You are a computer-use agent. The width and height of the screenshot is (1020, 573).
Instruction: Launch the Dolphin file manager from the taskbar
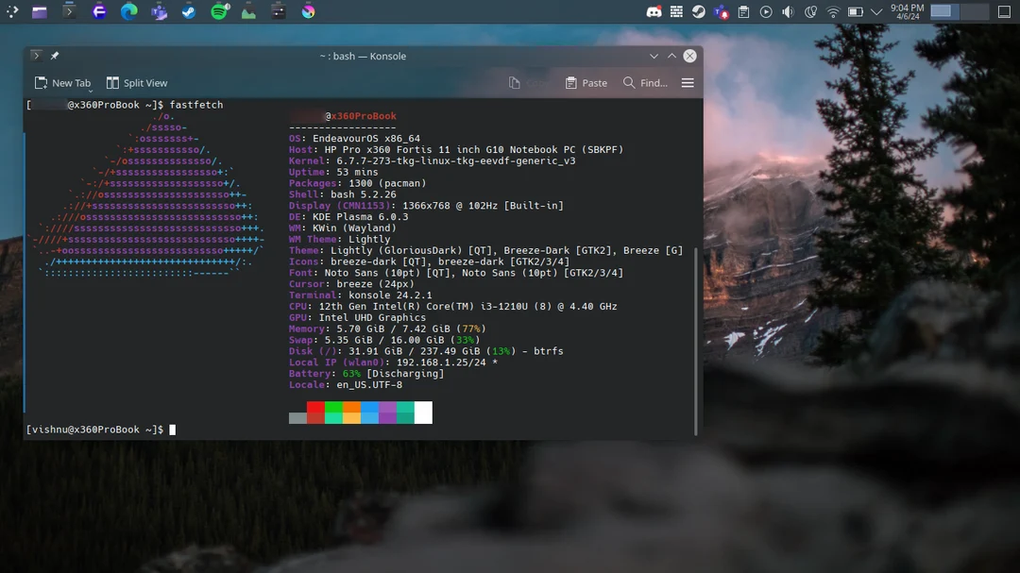click(40, 11)
